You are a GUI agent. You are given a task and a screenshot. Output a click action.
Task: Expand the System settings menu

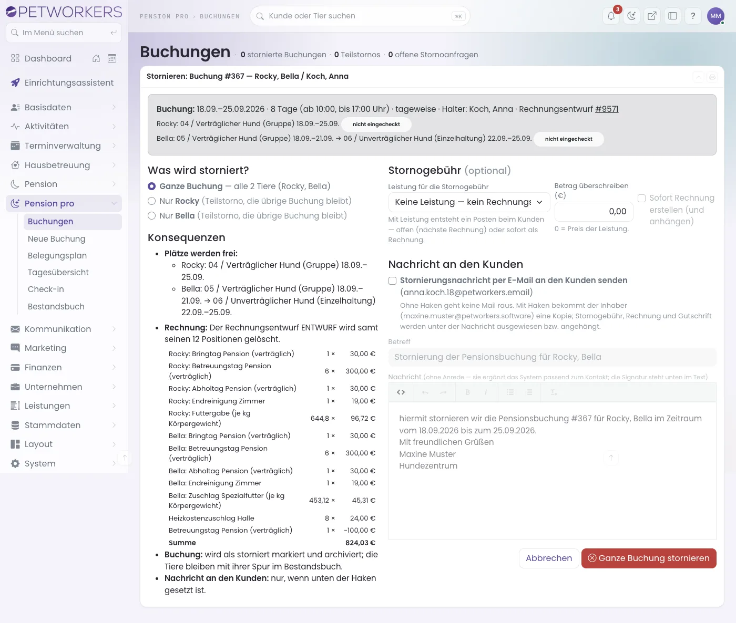click(64, 463)
